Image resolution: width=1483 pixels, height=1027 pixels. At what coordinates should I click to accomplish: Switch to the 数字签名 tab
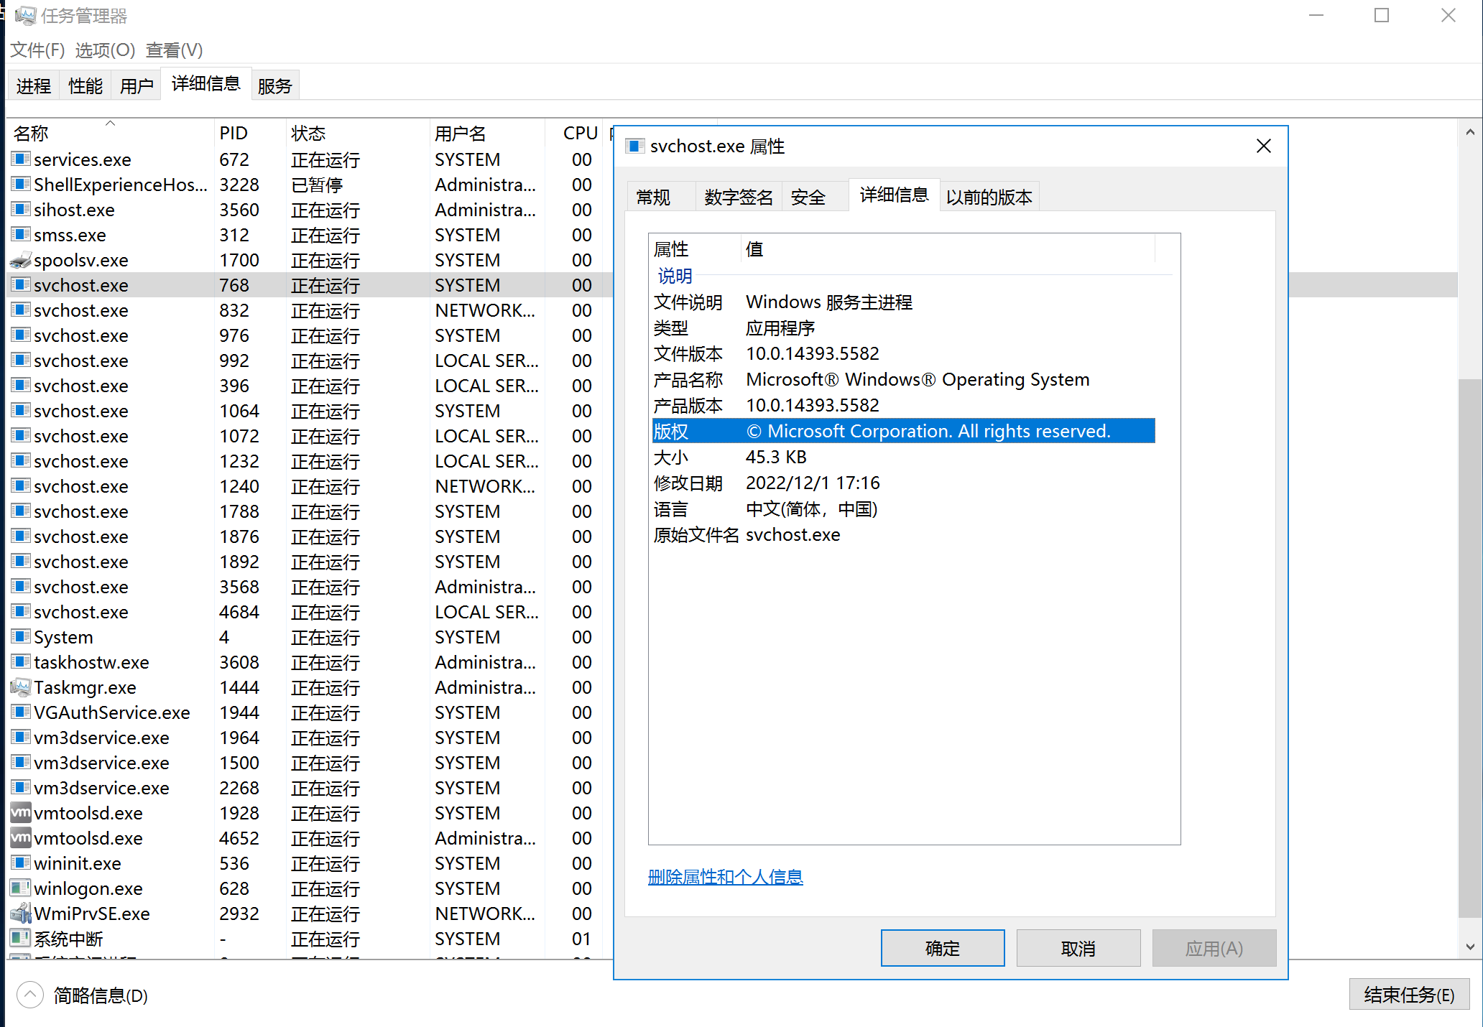click(738, 197)
